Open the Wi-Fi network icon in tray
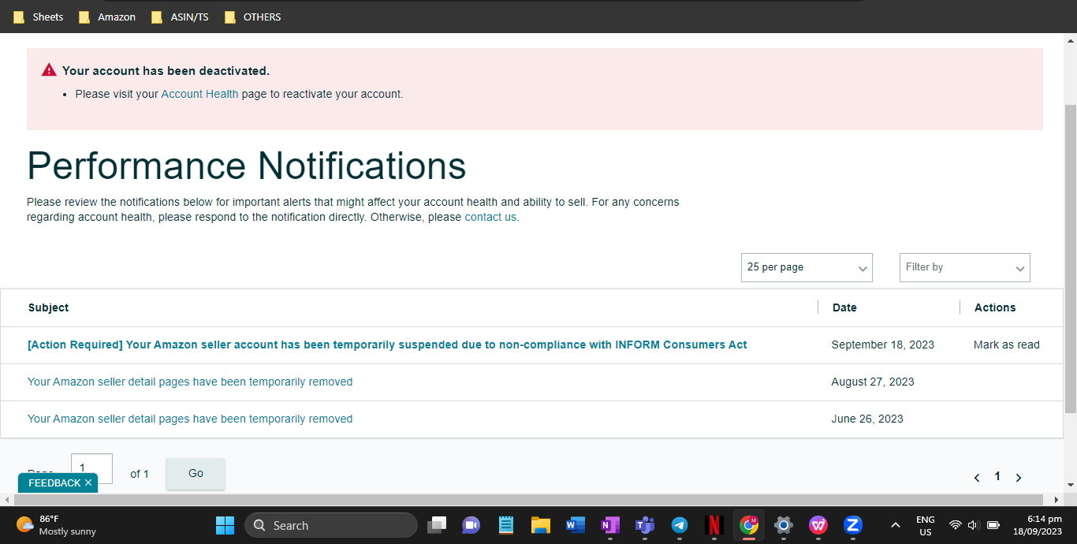 [x=955, y=525]
